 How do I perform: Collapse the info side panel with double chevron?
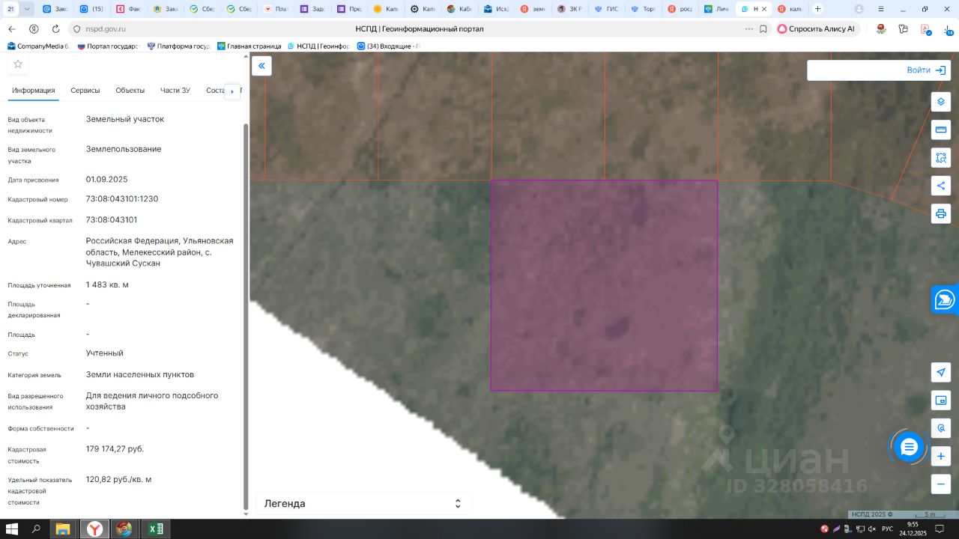coord(261,66)
